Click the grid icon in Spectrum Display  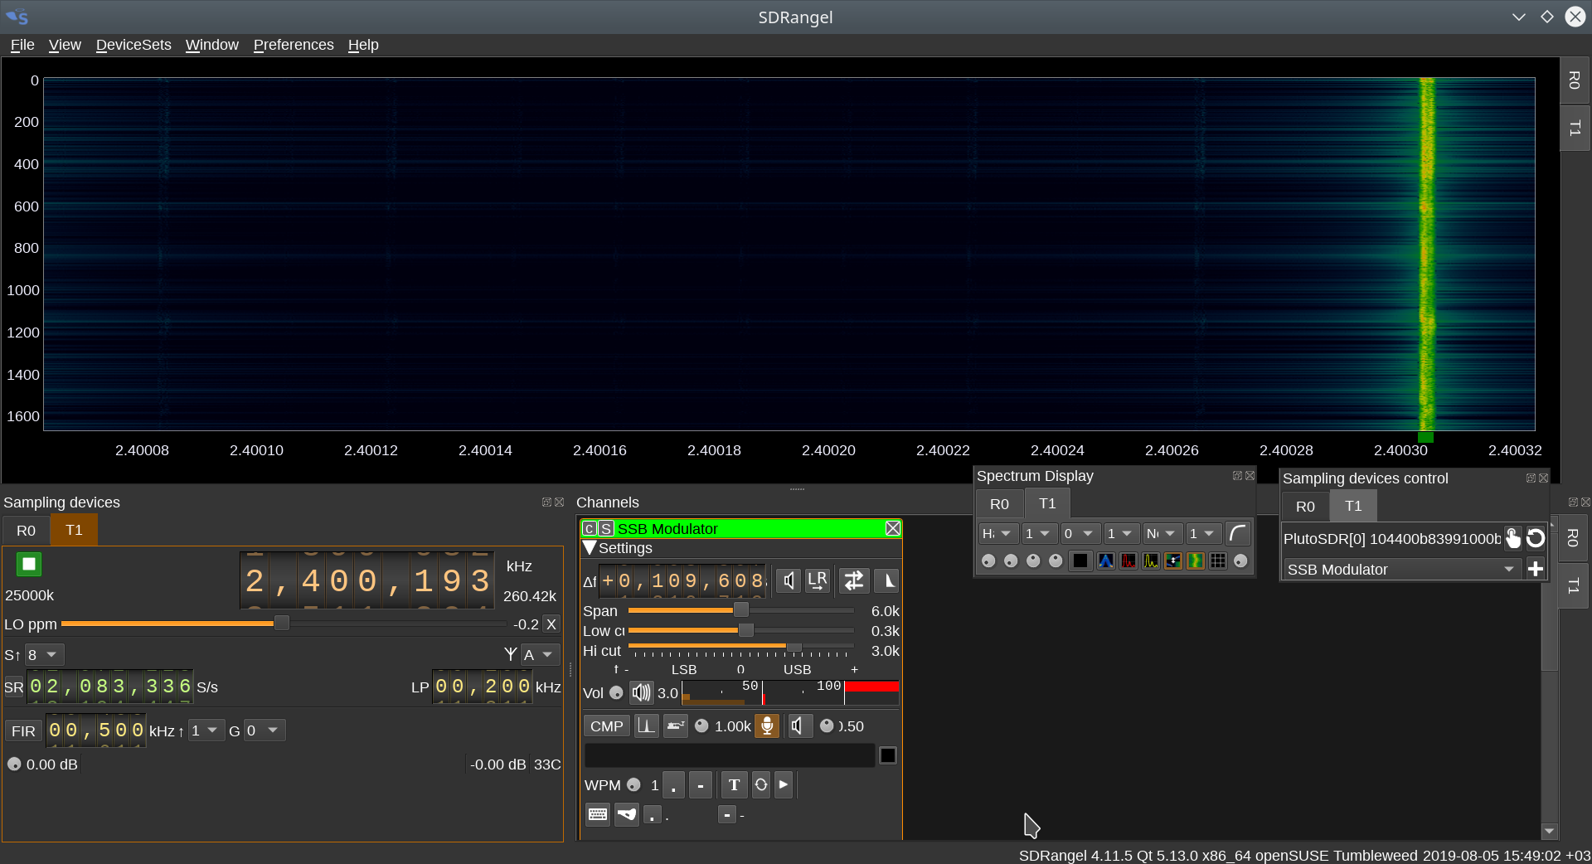pos(1217,561)
